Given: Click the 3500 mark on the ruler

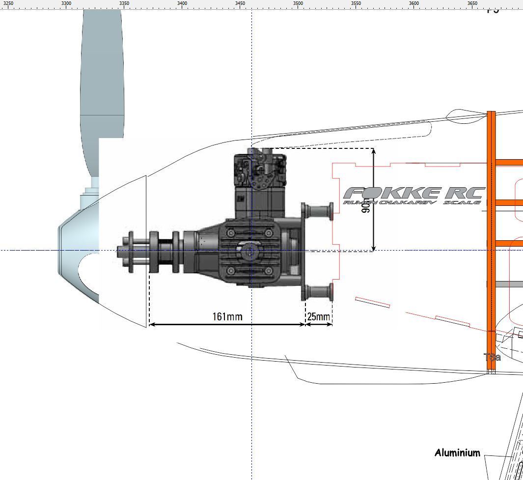Looking at the screenshot, I should 298,4.
